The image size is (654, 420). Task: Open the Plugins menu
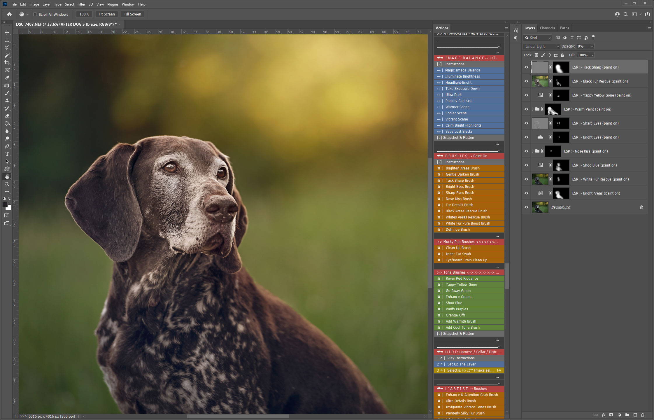coord(113,4)
